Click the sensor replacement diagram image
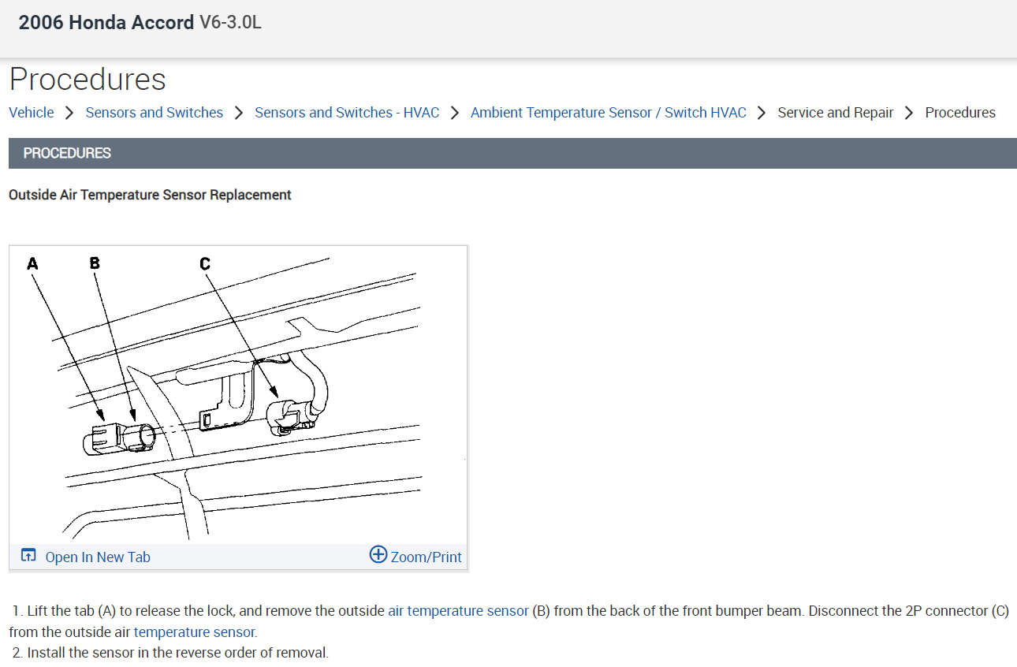The image size is (1017, 667). point(238,395)
